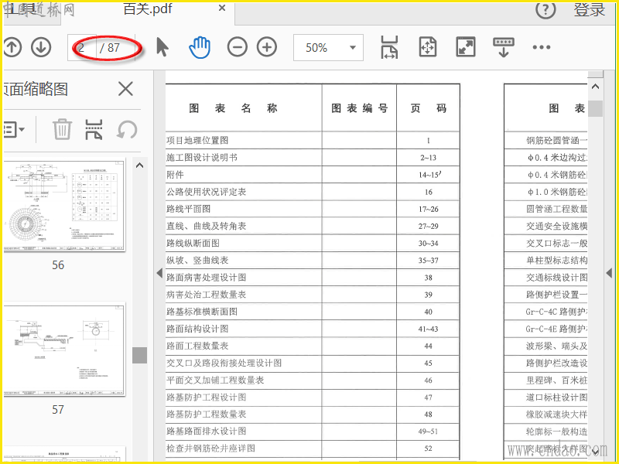
Task: Enter full screen mode
Action: [466, 47]
